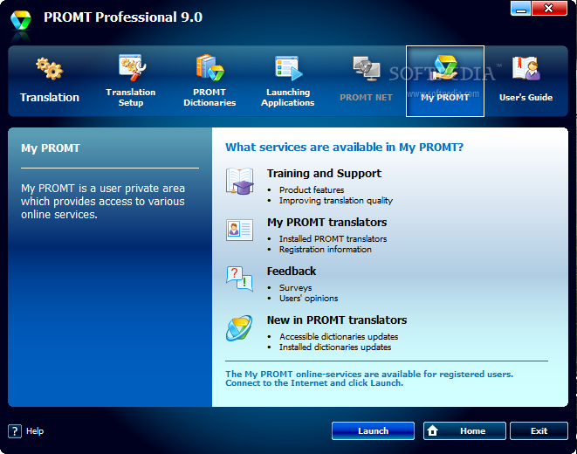Click New in PROMT translators globe icon
The height and width of the screenshot is (454, 577).
click(x=239, y=327)
